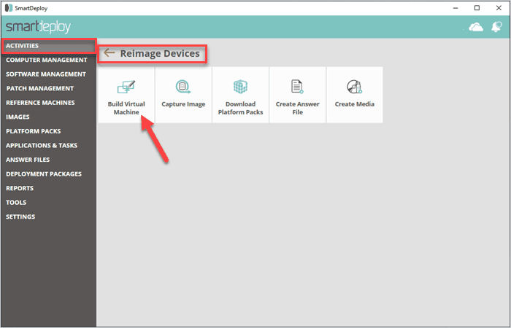Click the Capture Image disk icon

click(183, 87)
